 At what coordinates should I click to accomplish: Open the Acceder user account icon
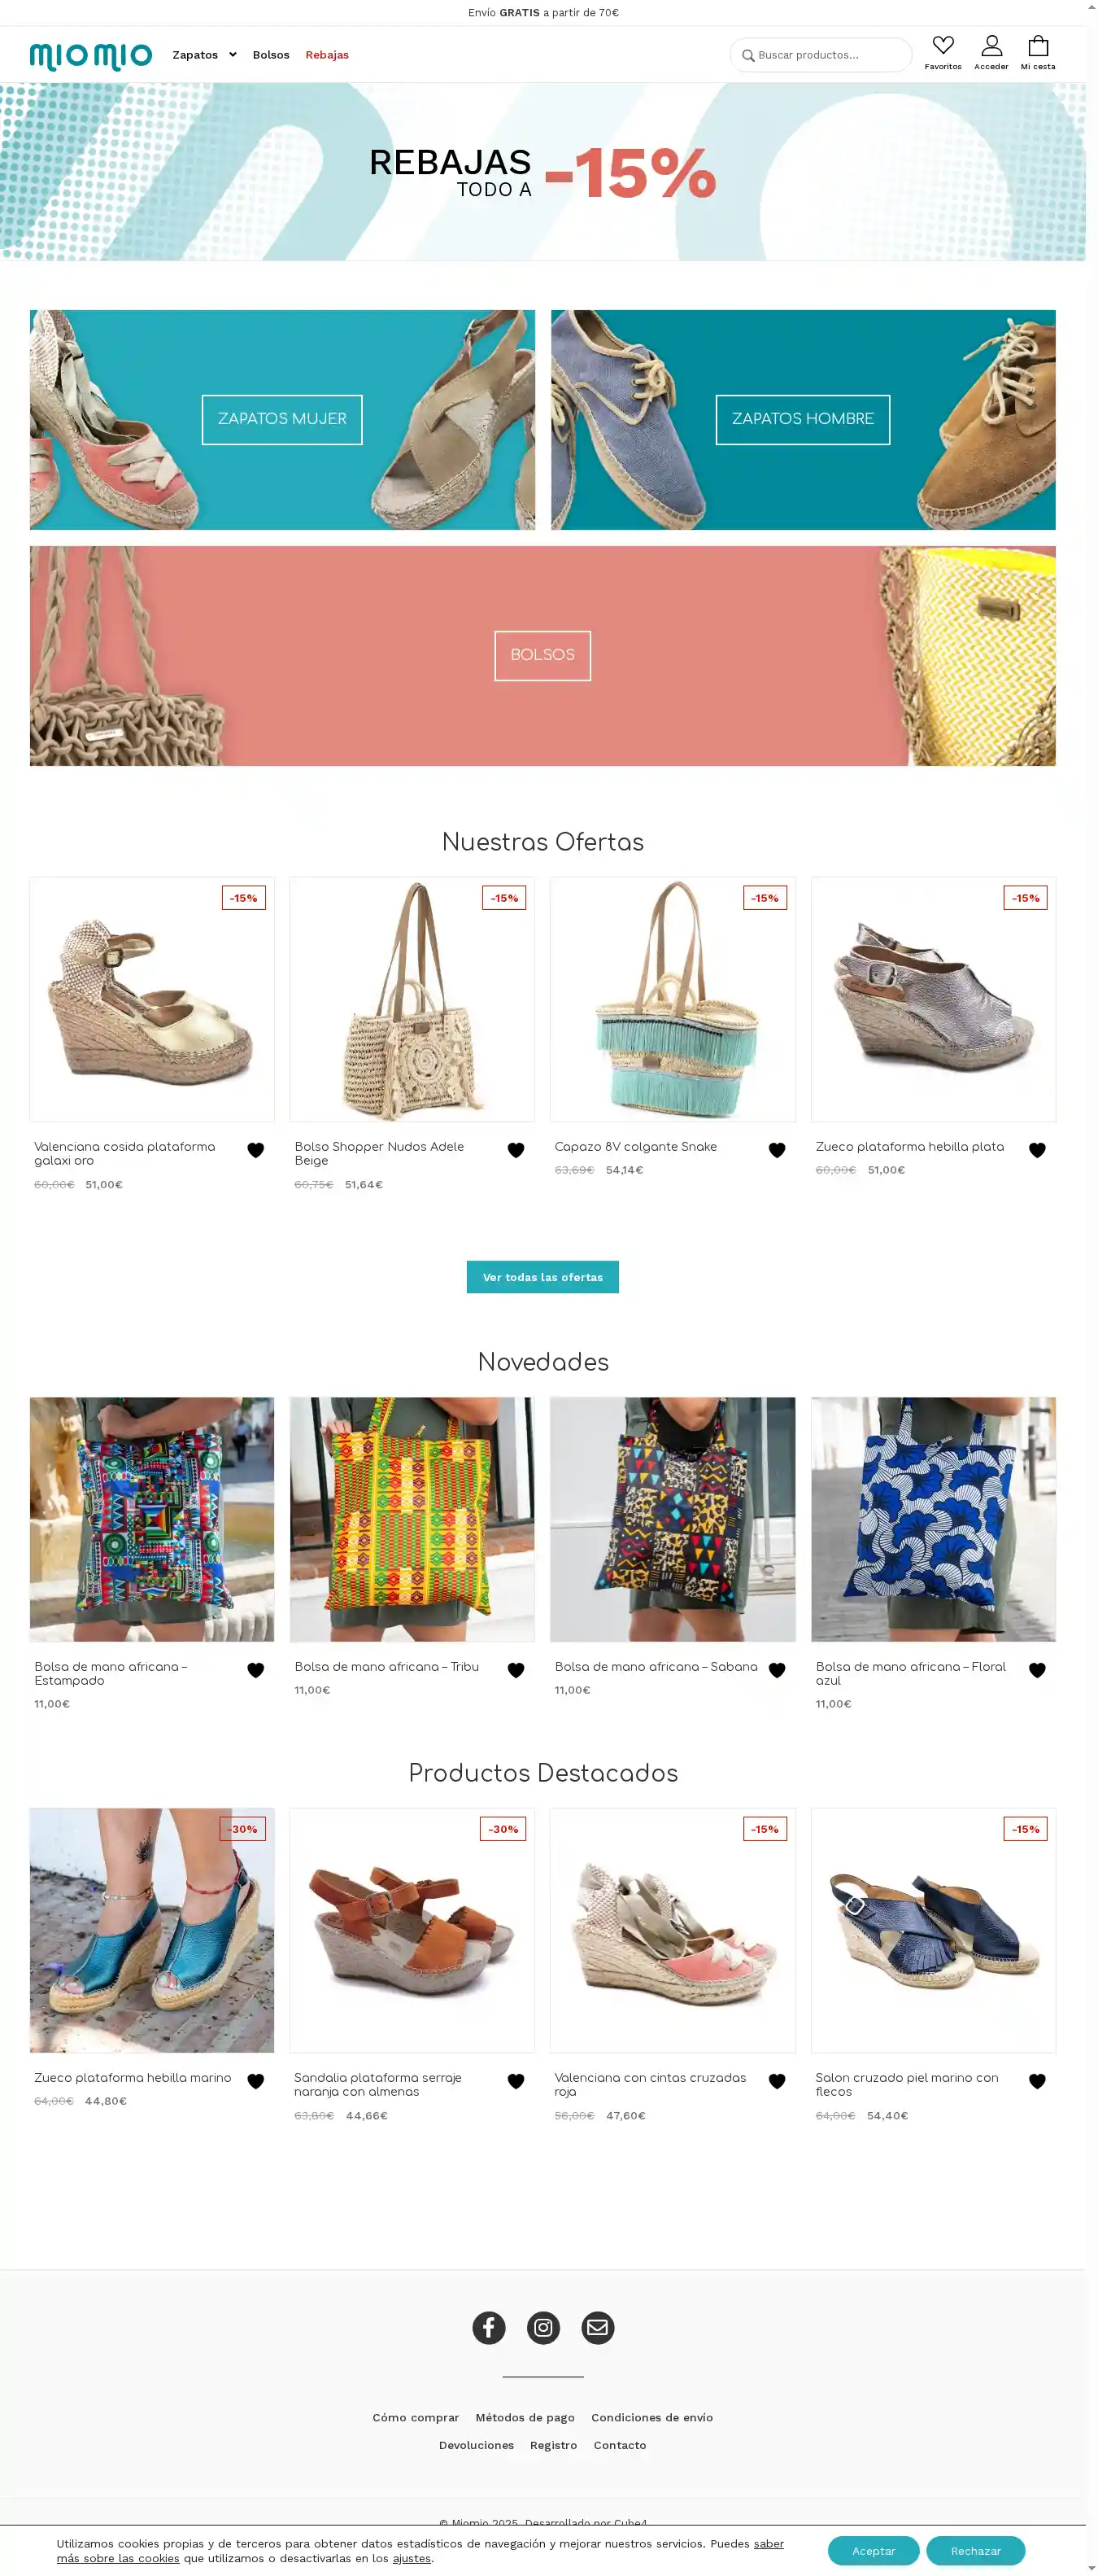pos(991,46)
